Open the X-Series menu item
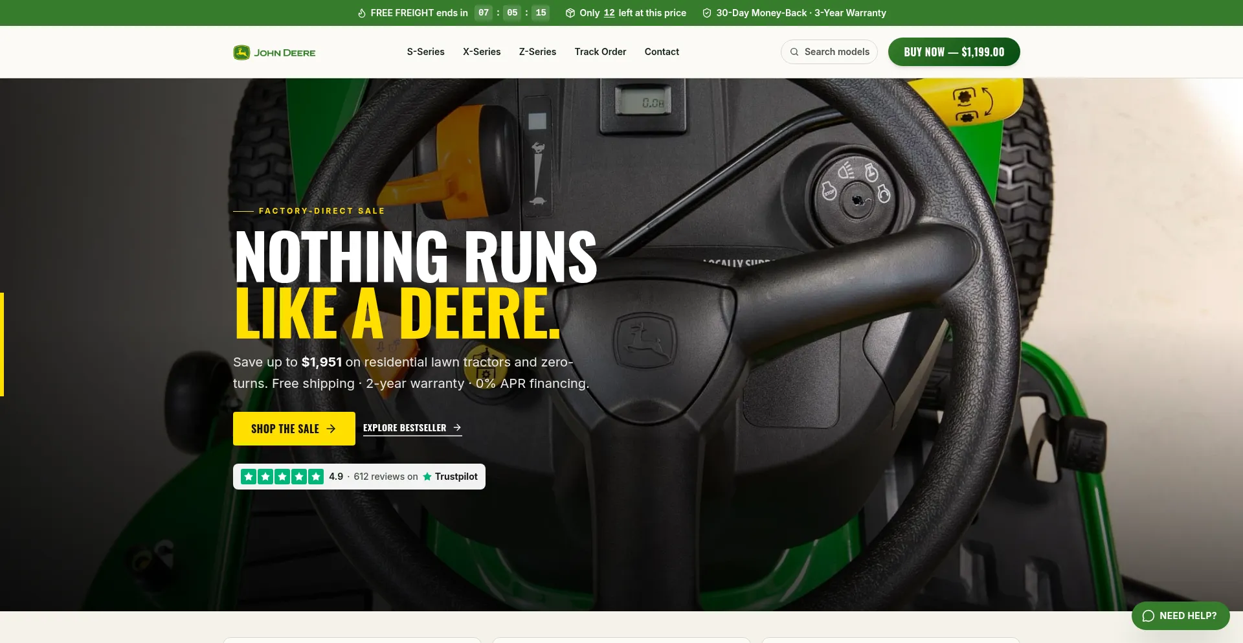 tap(482, 52)
